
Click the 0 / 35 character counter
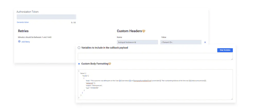[74, 23]
